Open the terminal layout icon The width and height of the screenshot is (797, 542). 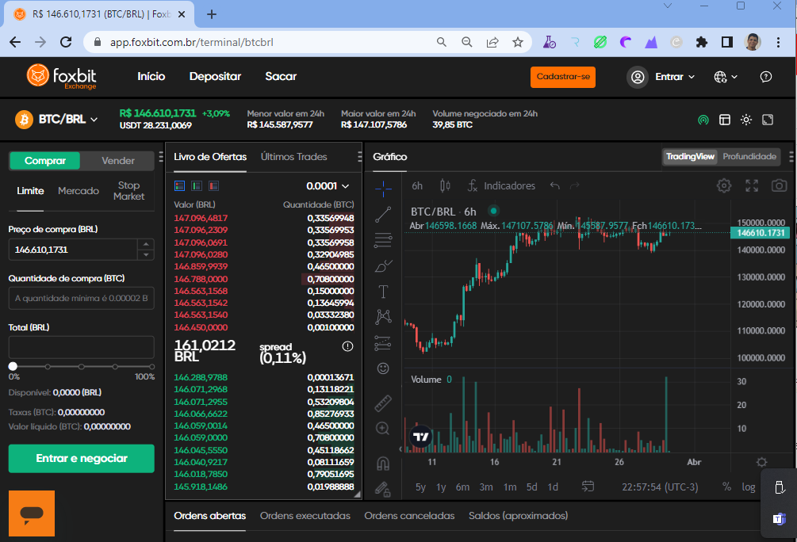[725, 120]
